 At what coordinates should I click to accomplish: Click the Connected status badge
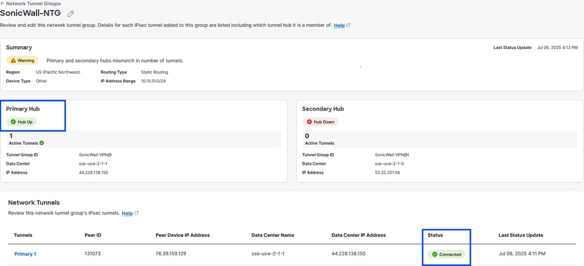tap(447, 254)
